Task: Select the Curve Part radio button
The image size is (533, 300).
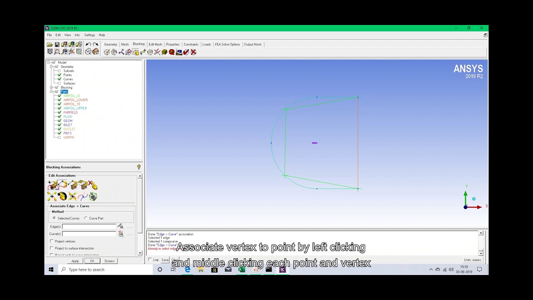Action: tap(86, 218)
